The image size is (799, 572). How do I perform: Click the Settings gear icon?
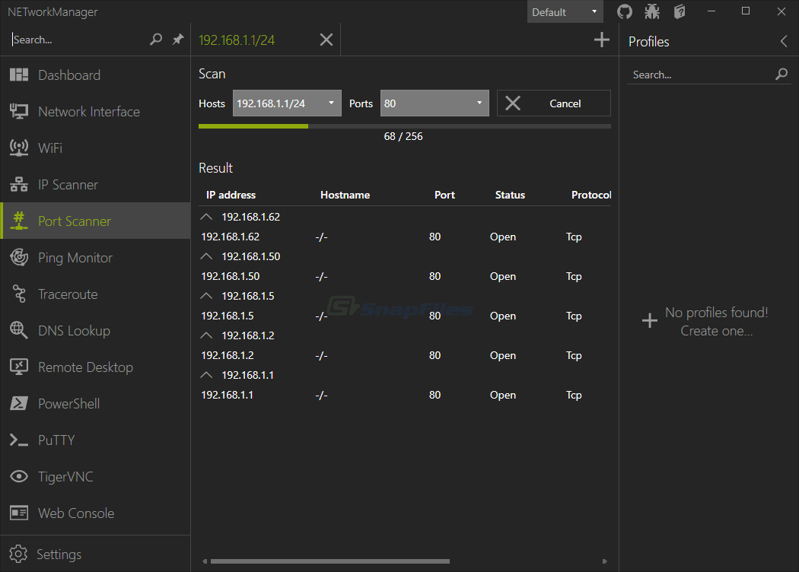(18, 554)
